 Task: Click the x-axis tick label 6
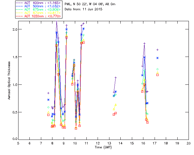coord(30,143)
